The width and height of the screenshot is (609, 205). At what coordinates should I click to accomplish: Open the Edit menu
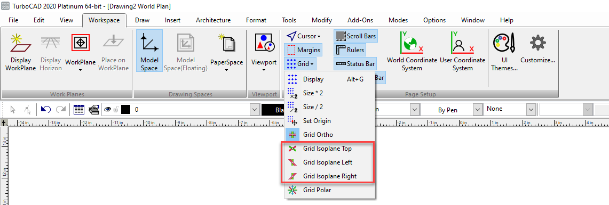click(x=39, y=20)
